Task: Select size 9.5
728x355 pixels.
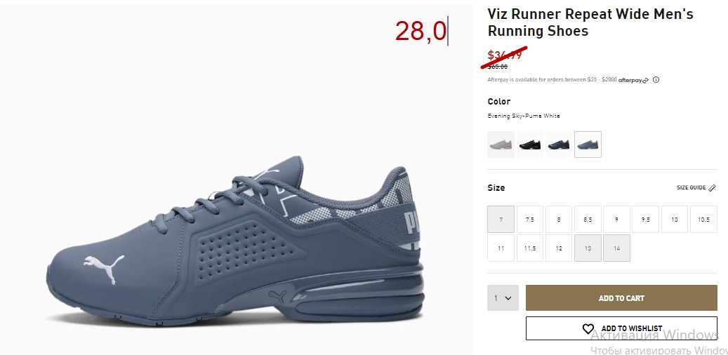Action: coord(645,220)
